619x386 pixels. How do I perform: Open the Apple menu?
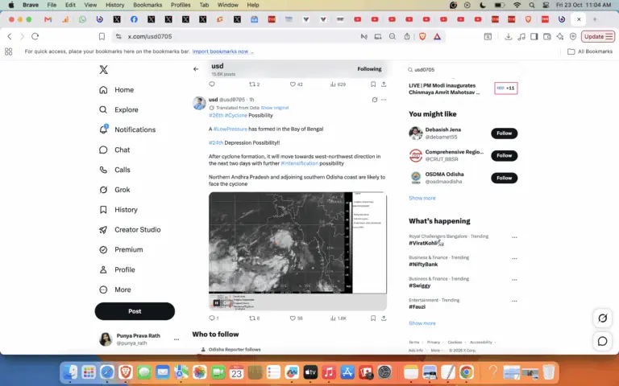click(11, 5)
